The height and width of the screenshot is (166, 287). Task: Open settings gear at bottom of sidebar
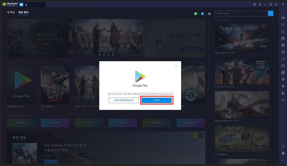coord(283,153)
